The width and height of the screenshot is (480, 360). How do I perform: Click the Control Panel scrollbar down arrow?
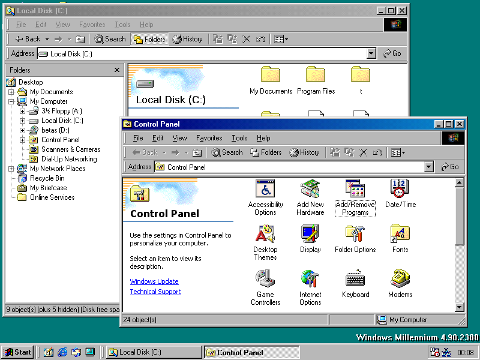tap(459, 307)
